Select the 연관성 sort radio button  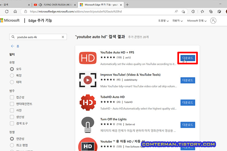pyautogui.click(x=12, y=139)
